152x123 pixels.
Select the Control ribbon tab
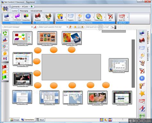pos(14,11)
